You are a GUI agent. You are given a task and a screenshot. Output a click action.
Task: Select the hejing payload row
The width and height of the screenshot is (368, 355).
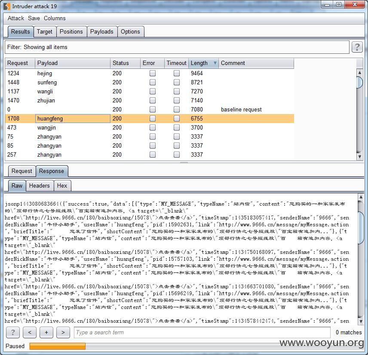tap(149, 73)
